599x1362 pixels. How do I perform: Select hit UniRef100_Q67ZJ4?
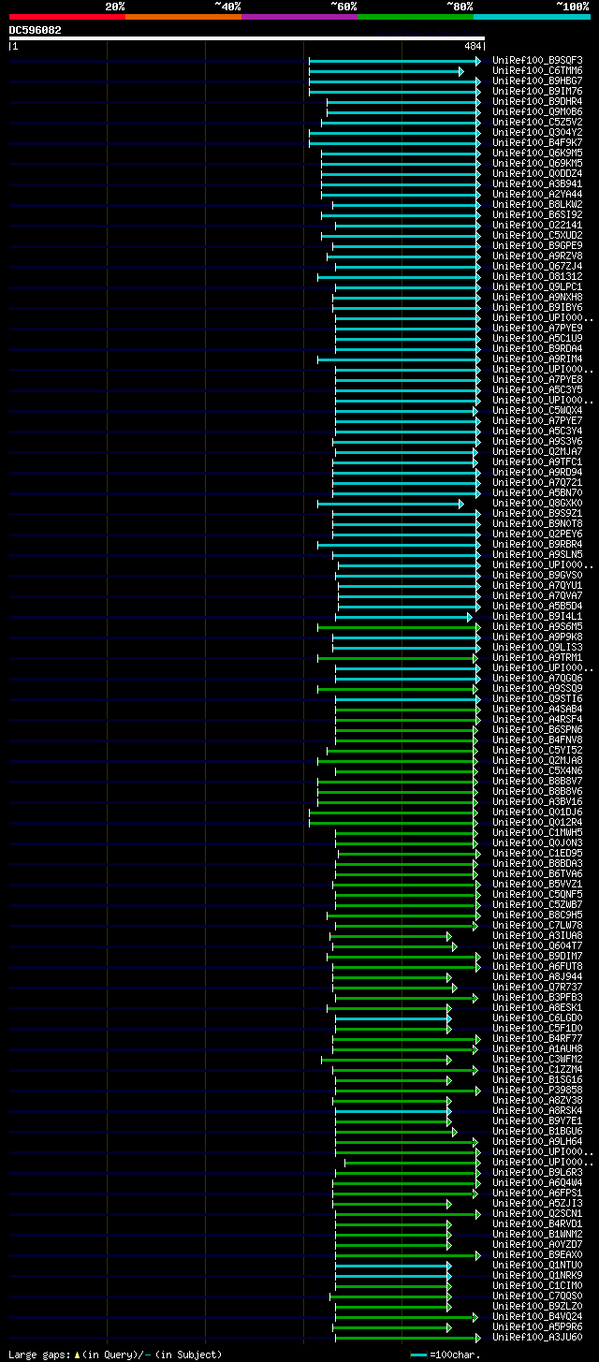537,267
